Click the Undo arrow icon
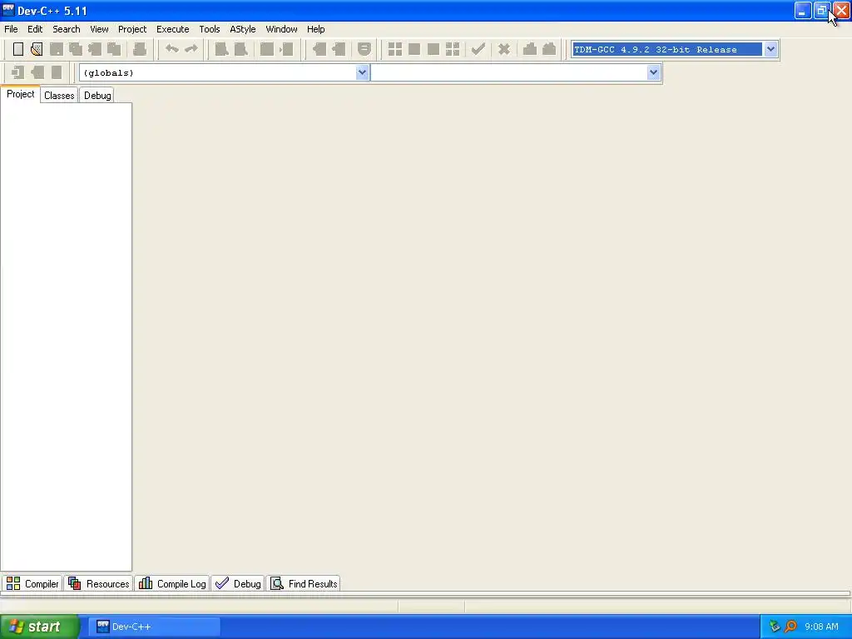852x639 pixels. pos(171,49)
